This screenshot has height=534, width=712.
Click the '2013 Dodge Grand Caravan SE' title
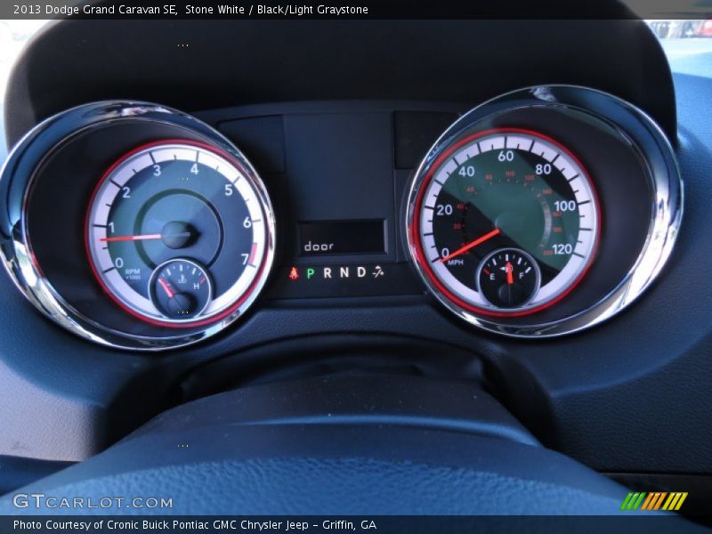95,10
